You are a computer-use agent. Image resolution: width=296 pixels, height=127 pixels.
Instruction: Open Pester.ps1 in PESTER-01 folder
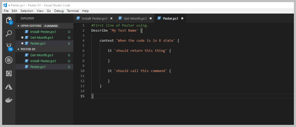(44, 67)
